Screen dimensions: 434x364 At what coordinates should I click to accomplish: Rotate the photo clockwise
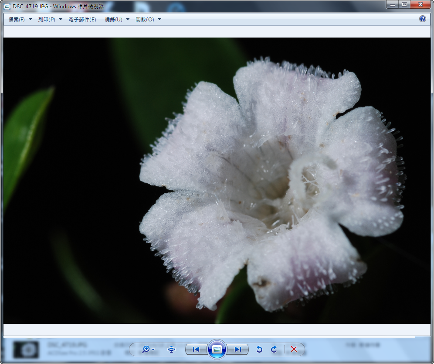tap(274, 349)
